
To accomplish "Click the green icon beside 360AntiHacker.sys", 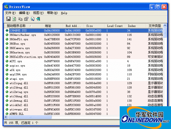I will coord(7,35).
